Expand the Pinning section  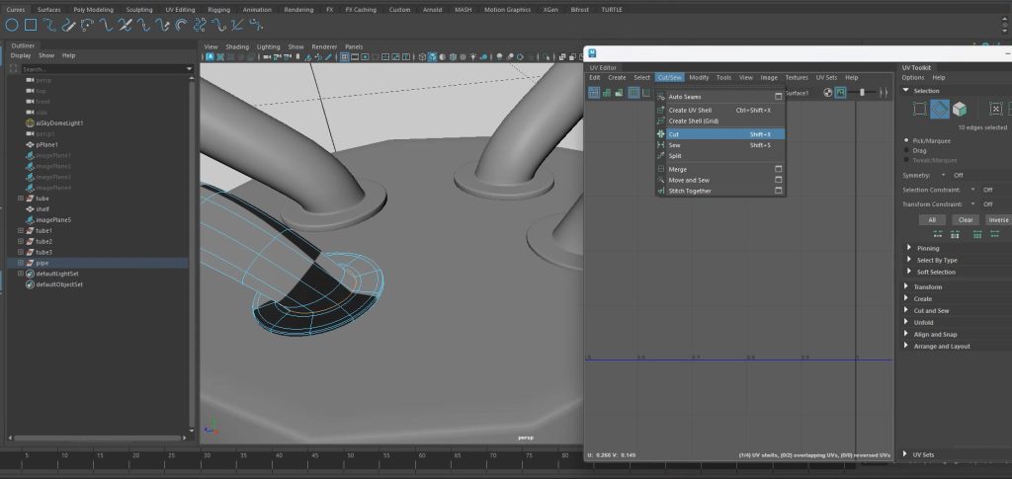coord(909,248)
